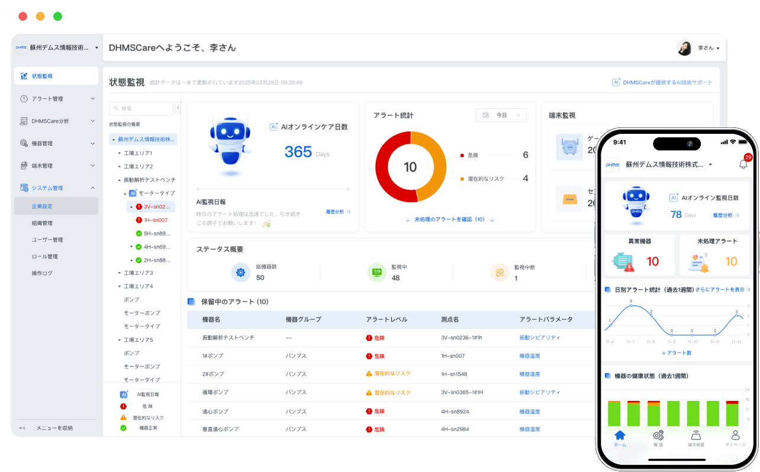The width and height of the screenshot is (760, 472).
Task: Tap the ホーム tab on phone
Action: 620,438
